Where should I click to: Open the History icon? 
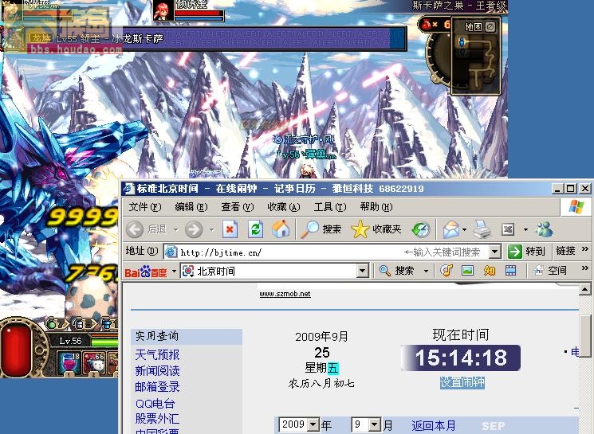click(x=420, y=229)
